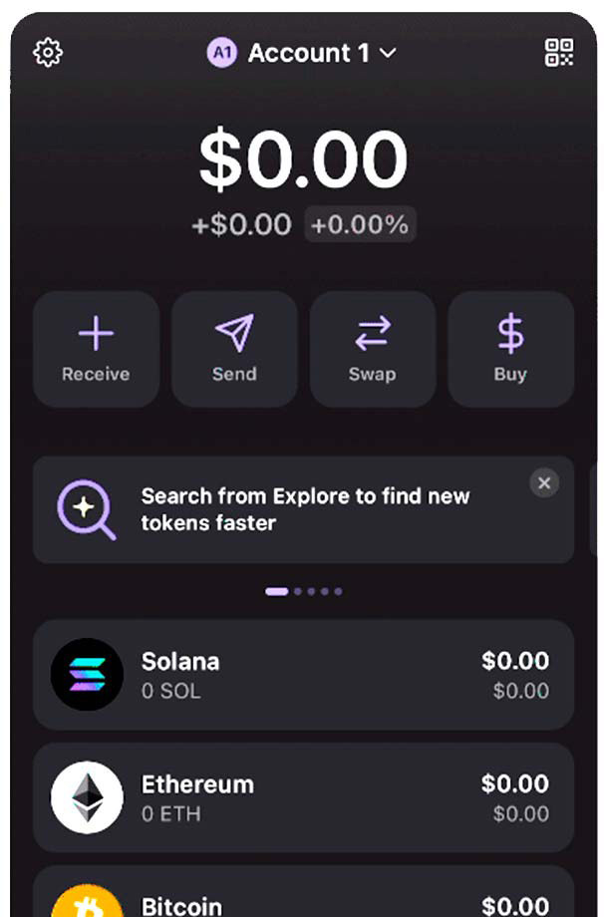The image size is (604, 917).
Task: Click the Bitcoin token logo
Action: point(87,901)
